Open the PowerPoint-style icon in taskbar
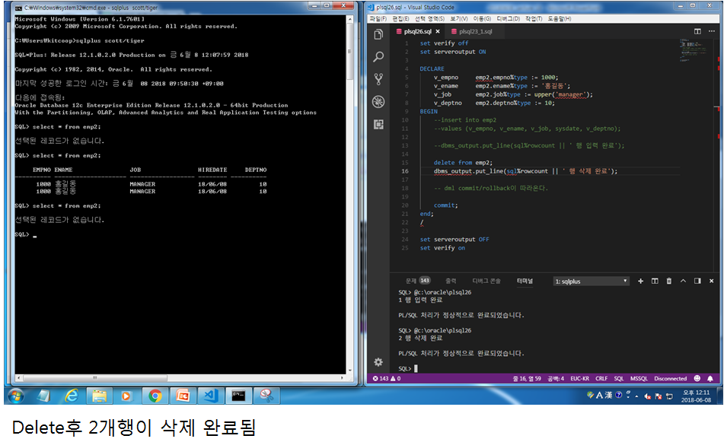 tap(183, 396)
